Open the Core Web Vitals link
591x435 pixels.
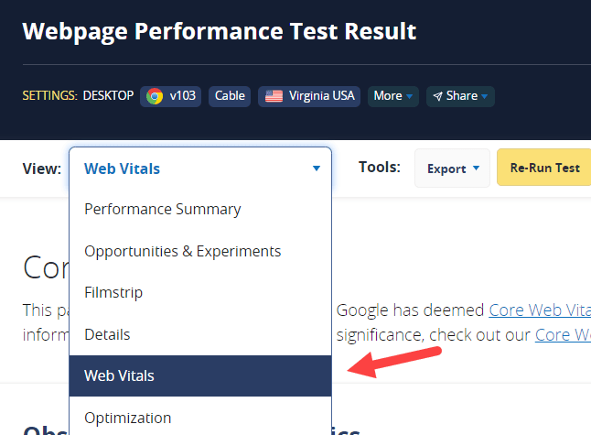(x=540, y=310)
